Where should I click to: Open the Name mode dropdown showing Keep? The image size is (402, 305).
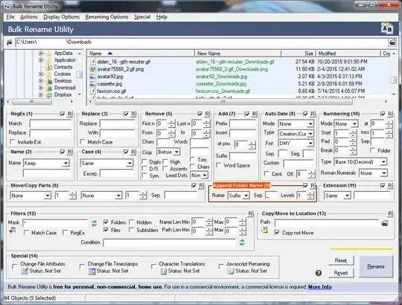tap(46, 163)
